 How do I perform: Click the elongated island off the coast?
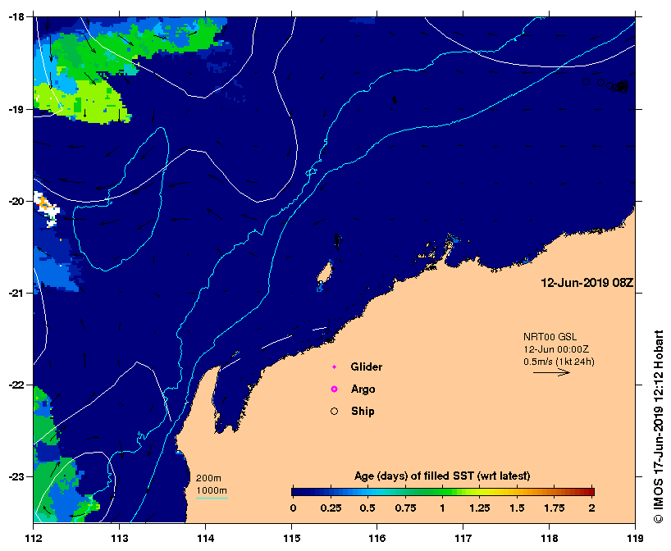click(x=325, y=274)
